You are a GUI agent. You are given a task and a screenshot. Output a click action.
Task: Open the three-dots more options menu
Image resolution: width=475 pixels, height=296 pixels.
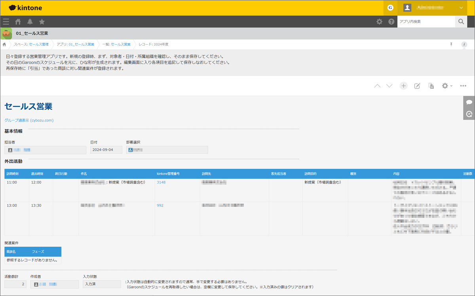coord(464,86)
